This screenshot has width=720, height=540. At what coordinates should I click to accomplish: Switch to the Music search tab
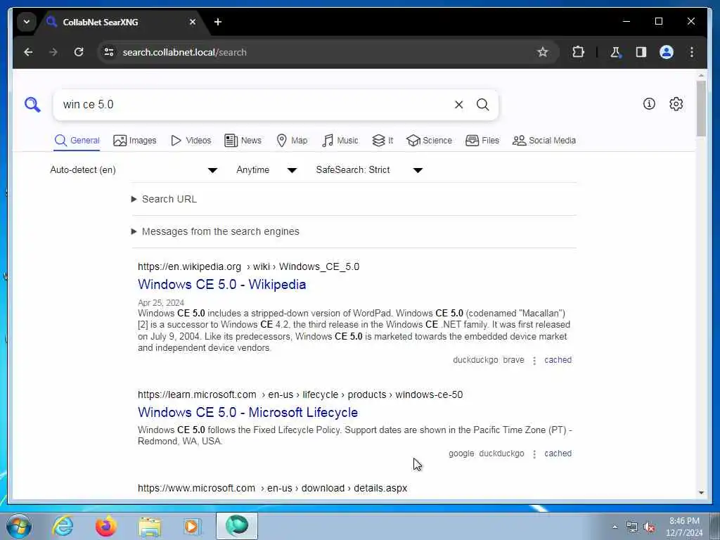pos(340,141)
